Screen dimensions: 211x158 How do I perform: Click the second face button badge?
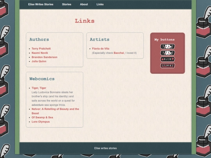coord(168,53)
